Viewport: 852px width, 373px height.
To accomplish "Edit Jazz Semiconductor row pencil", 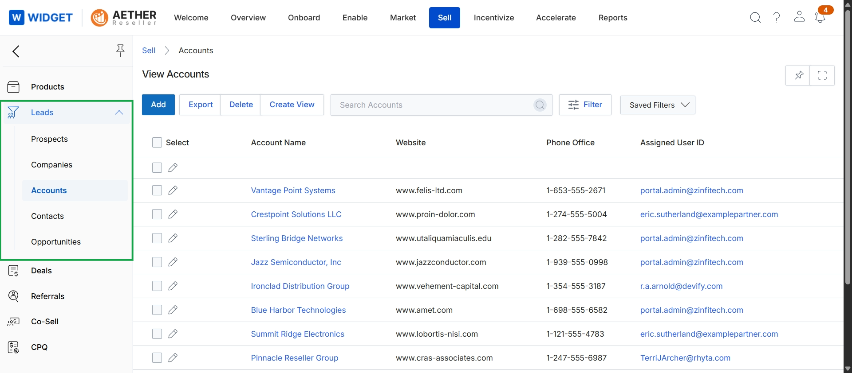I will click(173, 262).
